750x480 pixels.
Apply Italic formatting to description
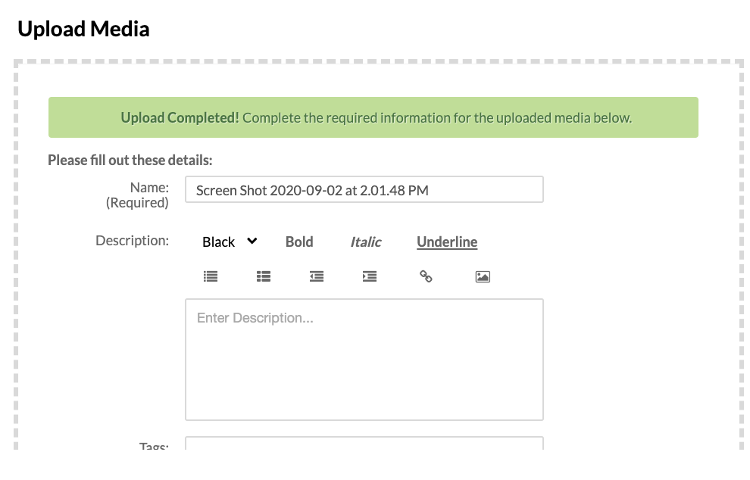pyautogui.click(x=366, y=242)
